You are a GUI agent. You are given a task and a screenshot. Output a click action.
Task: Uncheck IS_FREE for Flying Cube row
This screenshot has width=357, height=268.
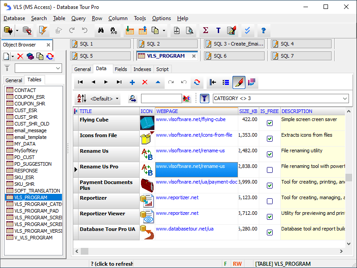click(x=270, y=123)
